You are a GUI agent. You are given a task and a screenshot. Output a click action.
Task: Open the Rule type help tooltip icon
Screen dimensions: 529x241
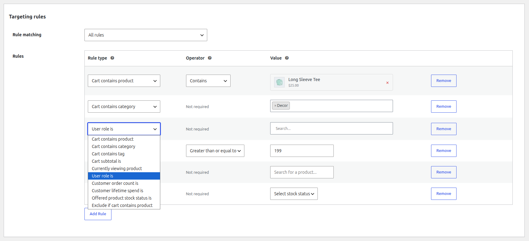pyautogui.click(x=112, y=58)
